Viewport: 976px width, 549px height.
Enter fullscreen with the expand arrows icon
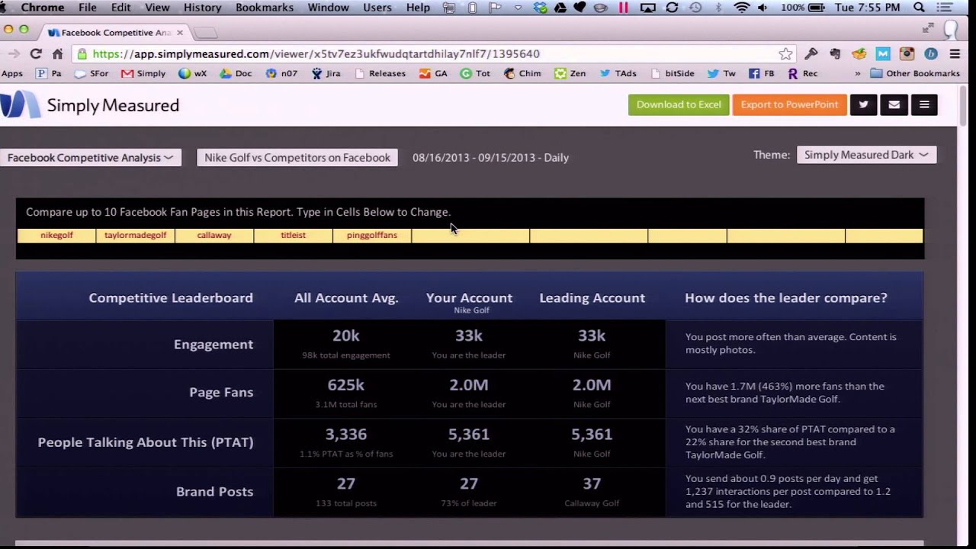(928, 28)
